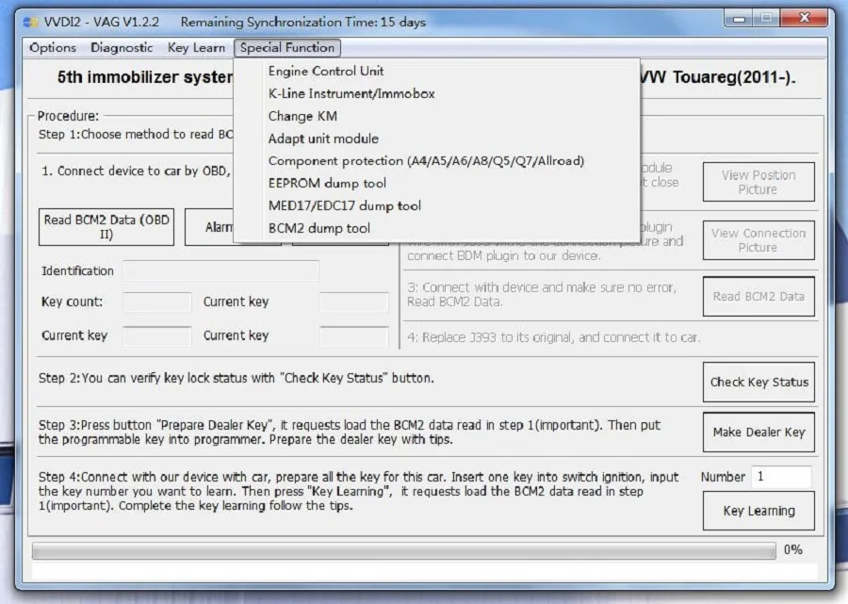Maximize the VVDI2 window

pos(766,19)
